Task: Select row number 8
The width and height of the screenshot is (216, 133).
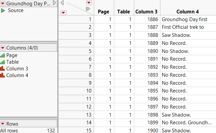Action: tap(76, 75)
